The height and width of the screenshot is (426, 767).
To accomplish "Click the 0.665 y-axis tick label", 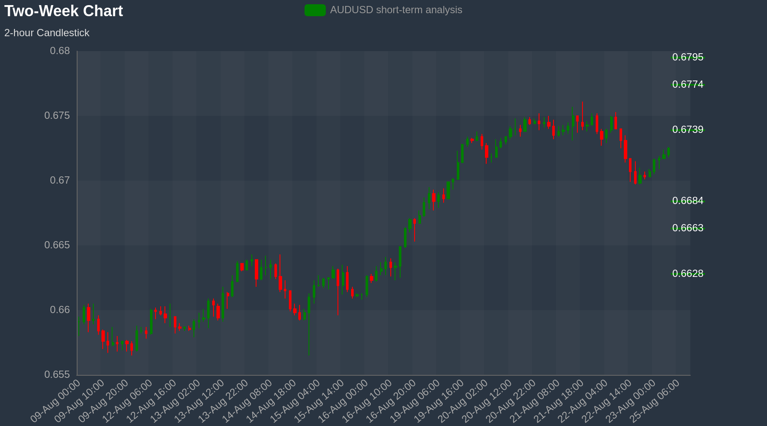I will click(x=57, y=245).
